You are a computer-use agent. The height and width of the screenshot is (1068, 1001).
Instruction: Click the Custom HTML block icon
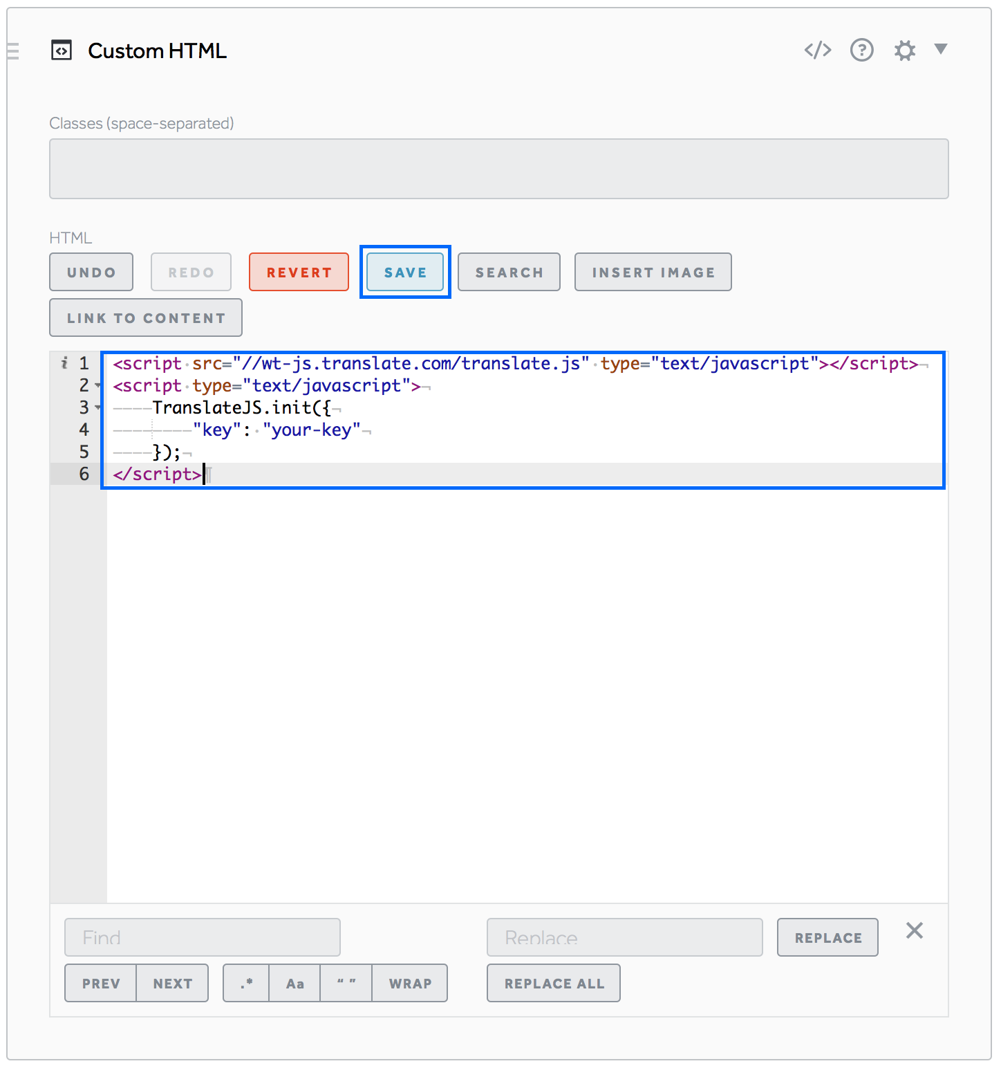(x=62, y=50)
